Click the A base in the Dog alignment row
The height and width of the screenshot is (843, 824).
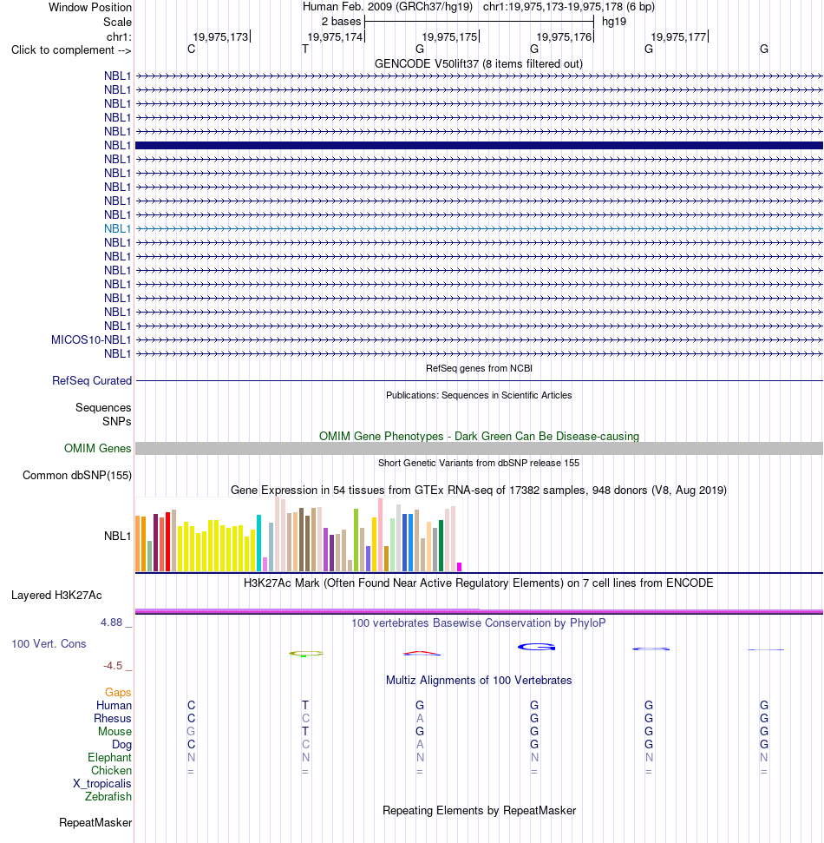click(420, 744)
